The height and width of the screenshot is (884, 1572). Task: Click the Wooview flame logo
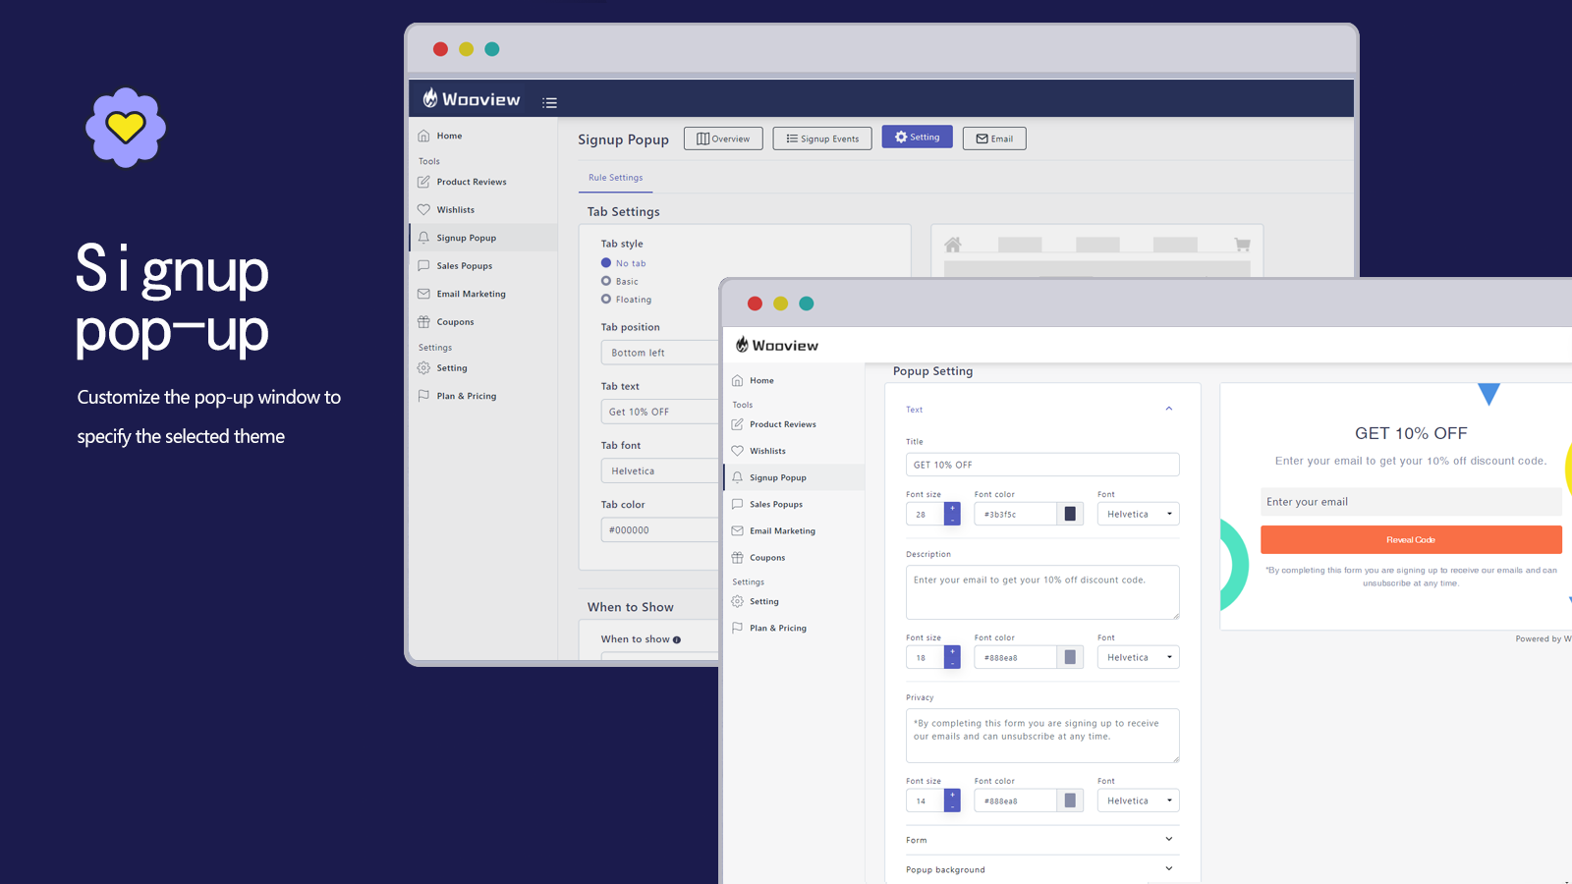[741, 344]
